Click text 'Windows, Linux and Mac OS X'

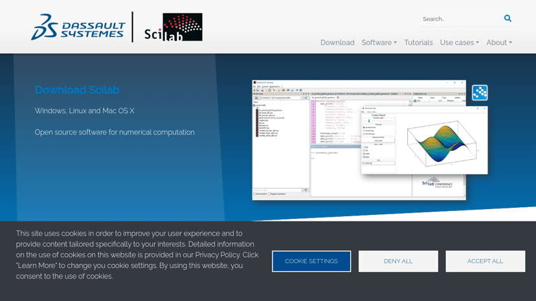(84, 111)
